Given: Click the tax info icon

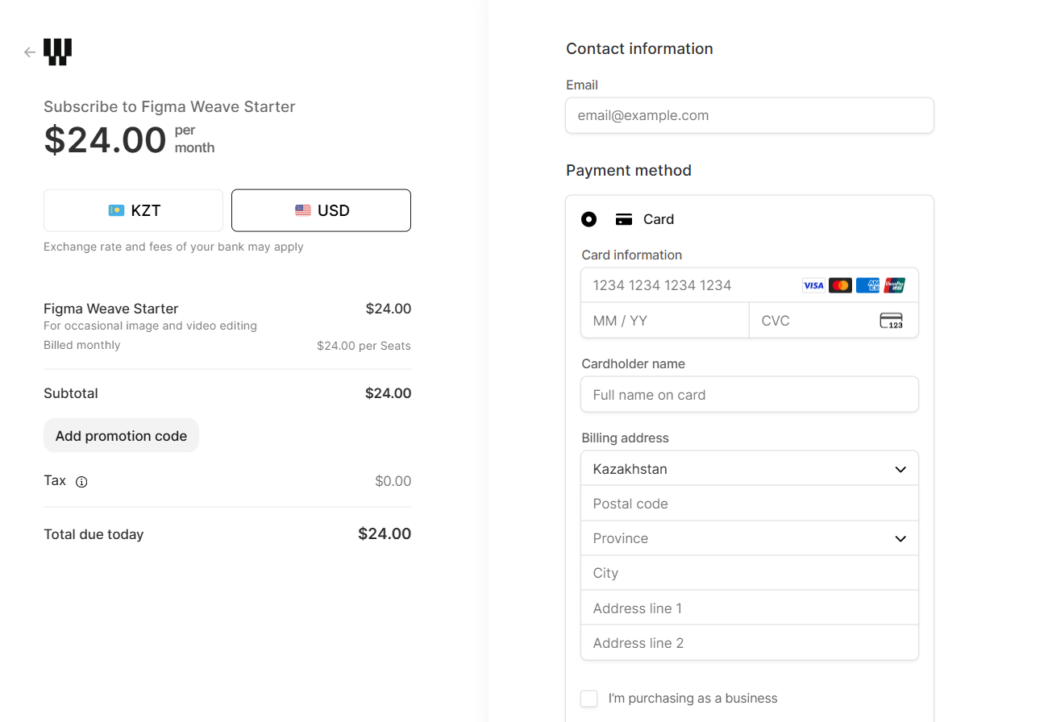Looking at the screenshot, I should (x=81, y=482).
